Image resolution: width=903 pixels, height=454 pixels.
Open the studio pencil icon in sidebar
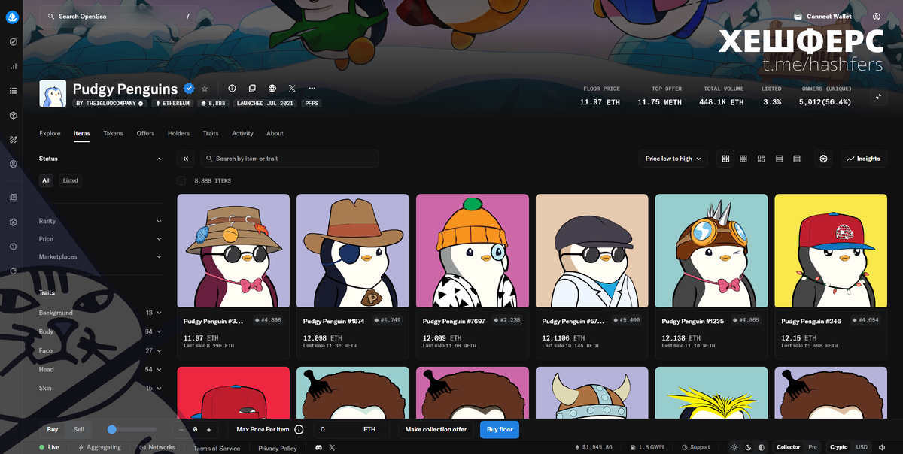13,140
